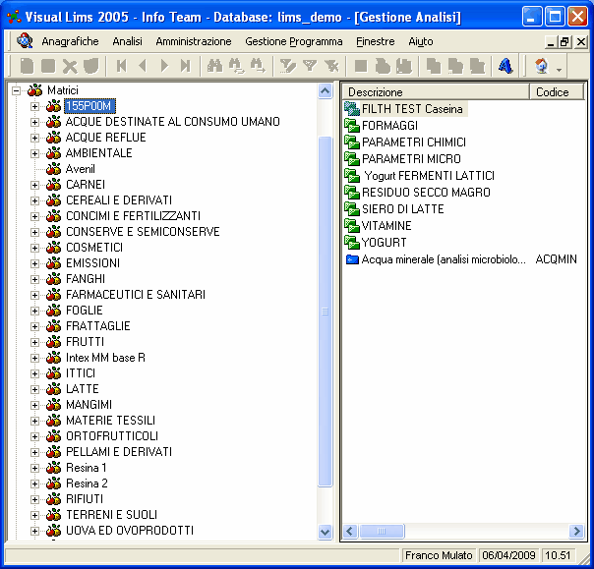Viewport: 594px width, 569px height.
Task: Click the Avenil matrix fruit icon
Action: (53, 169)
